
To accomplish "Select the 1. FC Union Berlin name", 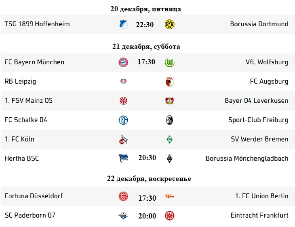I will pos(262,196).
